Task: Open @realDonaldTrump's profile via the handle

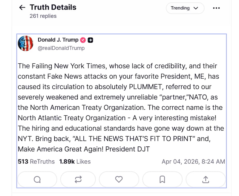Action: pyautogui.click(x=61, y=48)
